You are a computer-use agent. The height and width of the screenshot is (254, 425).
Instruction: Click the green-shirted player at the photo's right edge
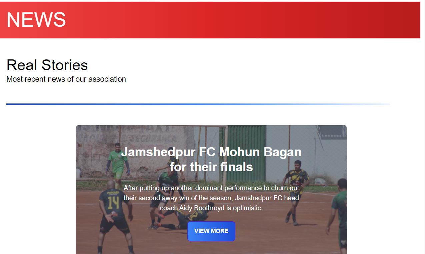point(337,216)
